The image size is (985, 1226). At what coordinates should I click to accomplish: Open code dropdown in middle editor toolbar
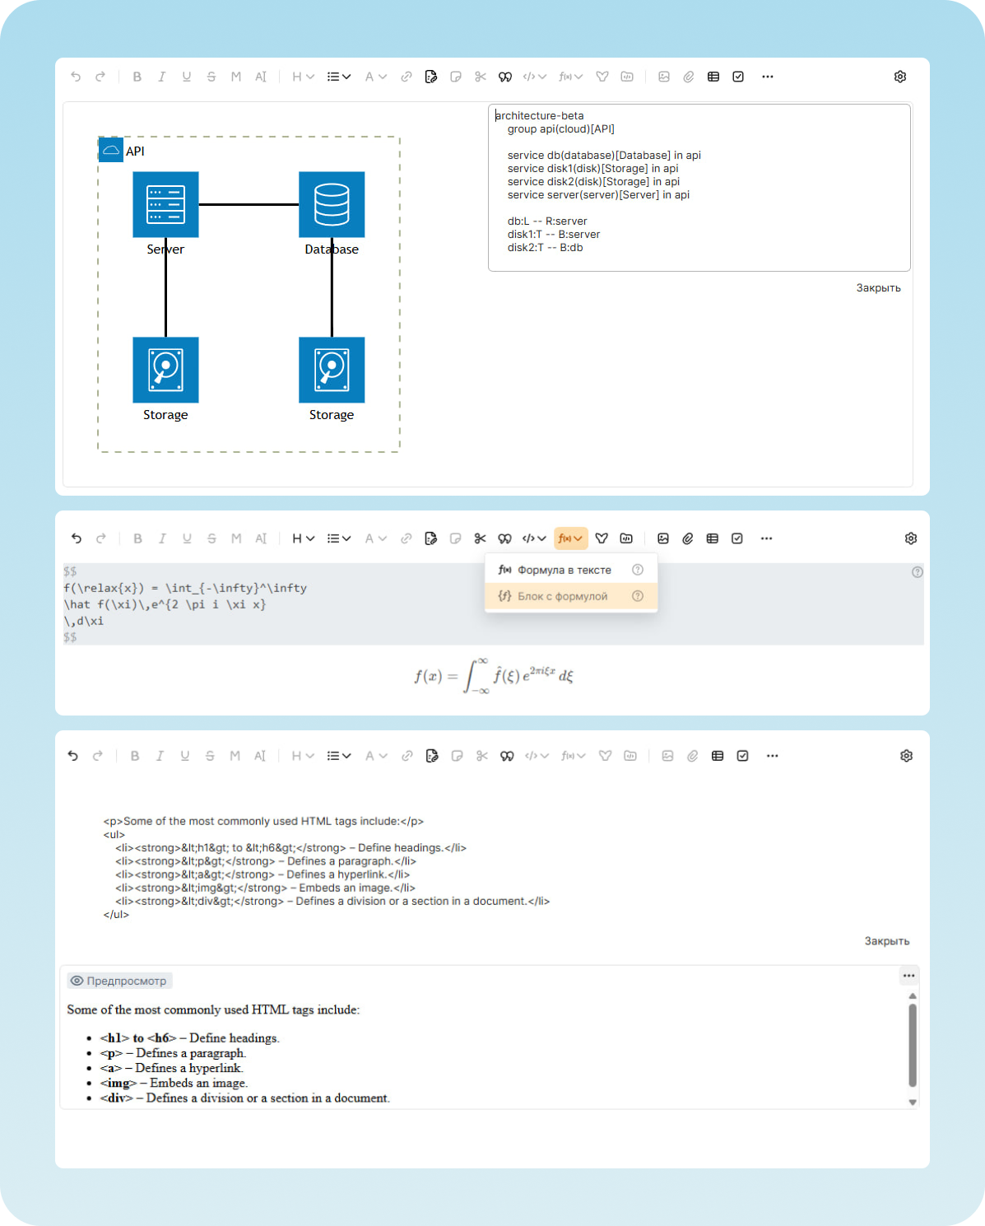[534, 538]
